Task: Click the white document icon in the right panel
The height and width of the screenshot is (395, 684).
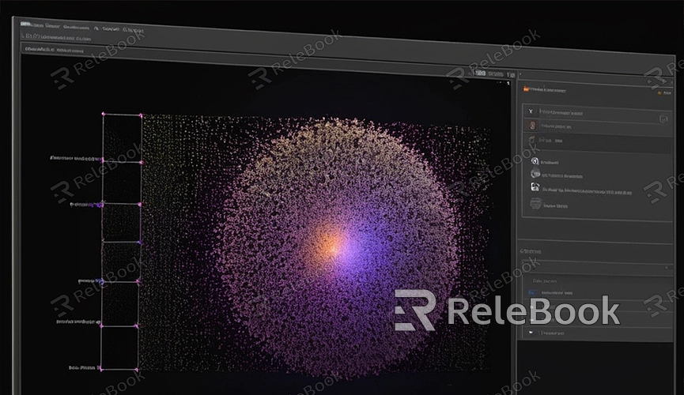Action: pyautogui.click(x=535, y=187)
